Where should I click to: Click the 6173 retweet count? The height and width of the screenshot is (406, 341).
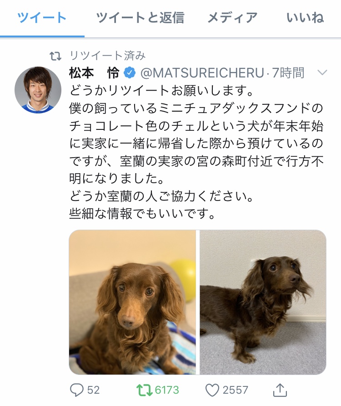[x=166, y=390]
